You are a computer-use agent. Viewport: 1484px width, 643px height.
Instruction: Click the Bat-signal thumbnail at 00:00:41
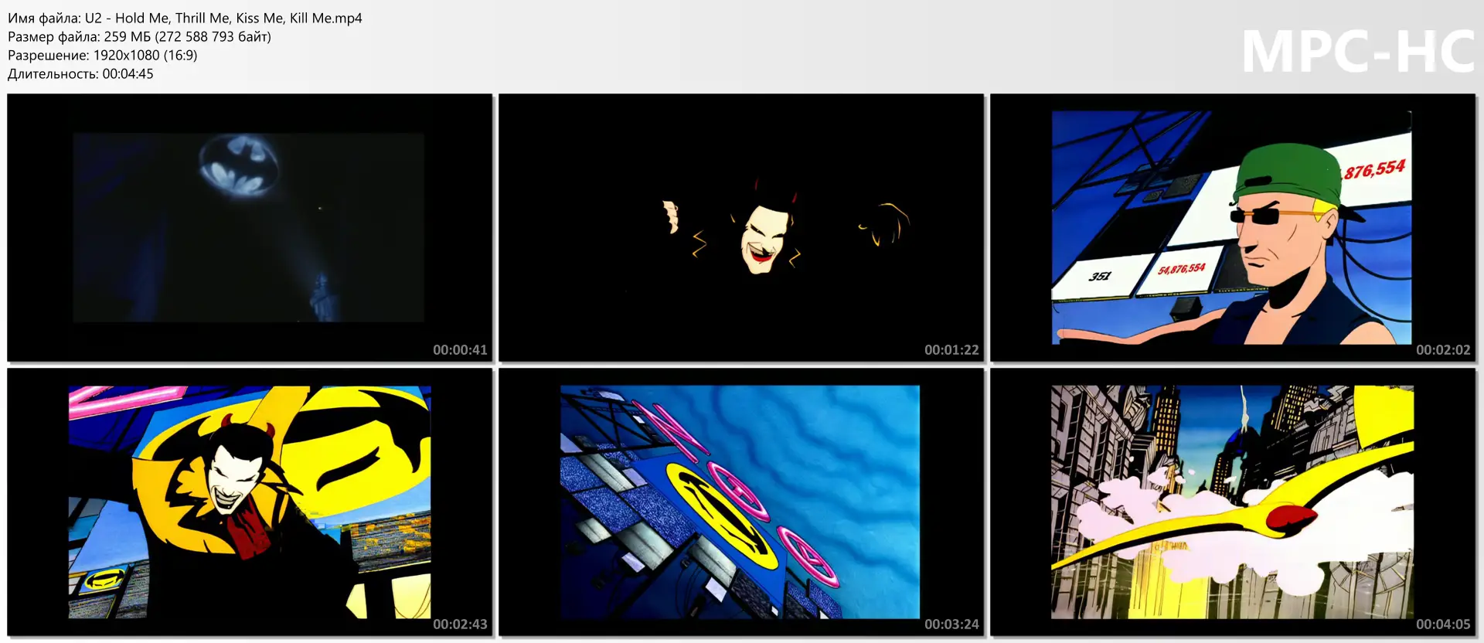[250, 228]
